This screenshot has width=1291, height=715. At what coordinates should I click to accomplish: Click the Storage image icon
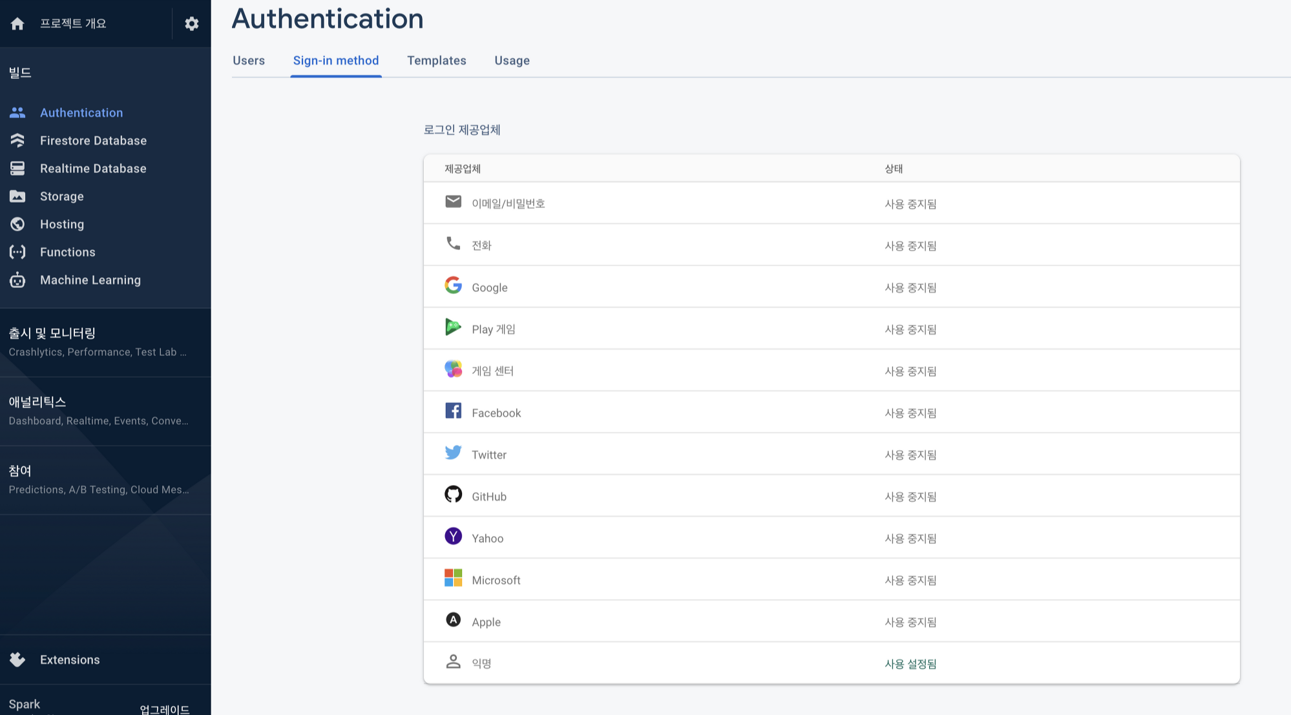click(17, 196)
